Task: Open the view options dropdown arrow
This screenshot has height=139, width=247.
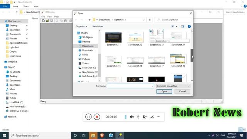Action: pos(177,26)
